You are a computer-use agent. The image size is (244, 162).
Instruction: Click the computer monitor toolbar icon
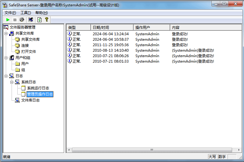[31, 20]
